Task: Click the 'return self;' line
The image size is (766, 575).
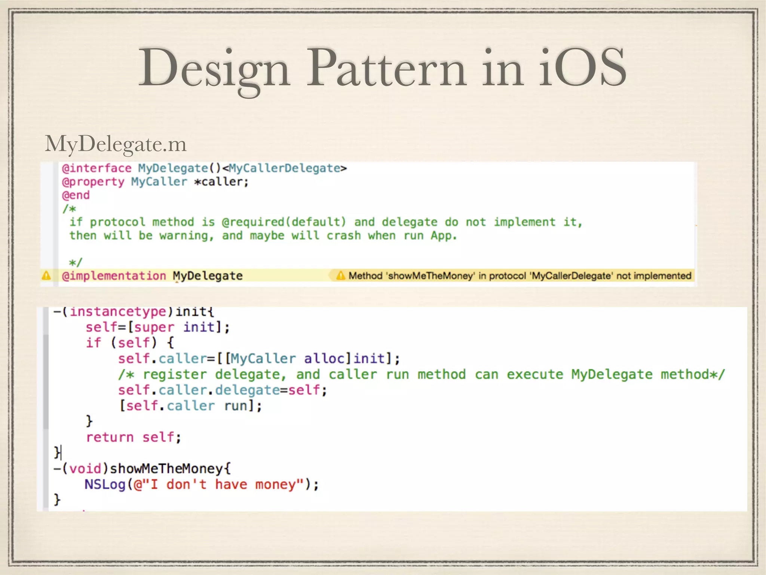Action: point(134,437)
